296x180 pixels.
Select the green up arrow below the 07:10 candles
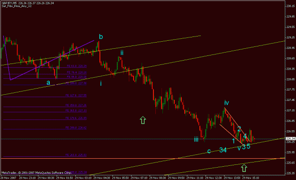tap(143, 120)
